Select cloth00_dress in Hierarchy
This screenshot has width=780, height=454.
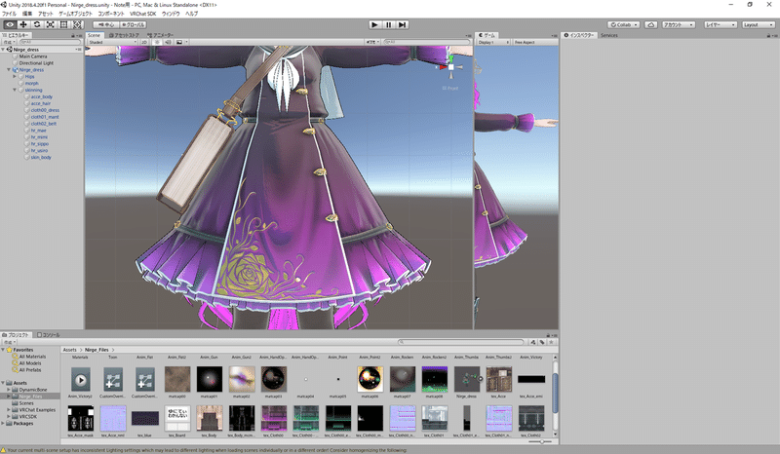click(45, 110)
